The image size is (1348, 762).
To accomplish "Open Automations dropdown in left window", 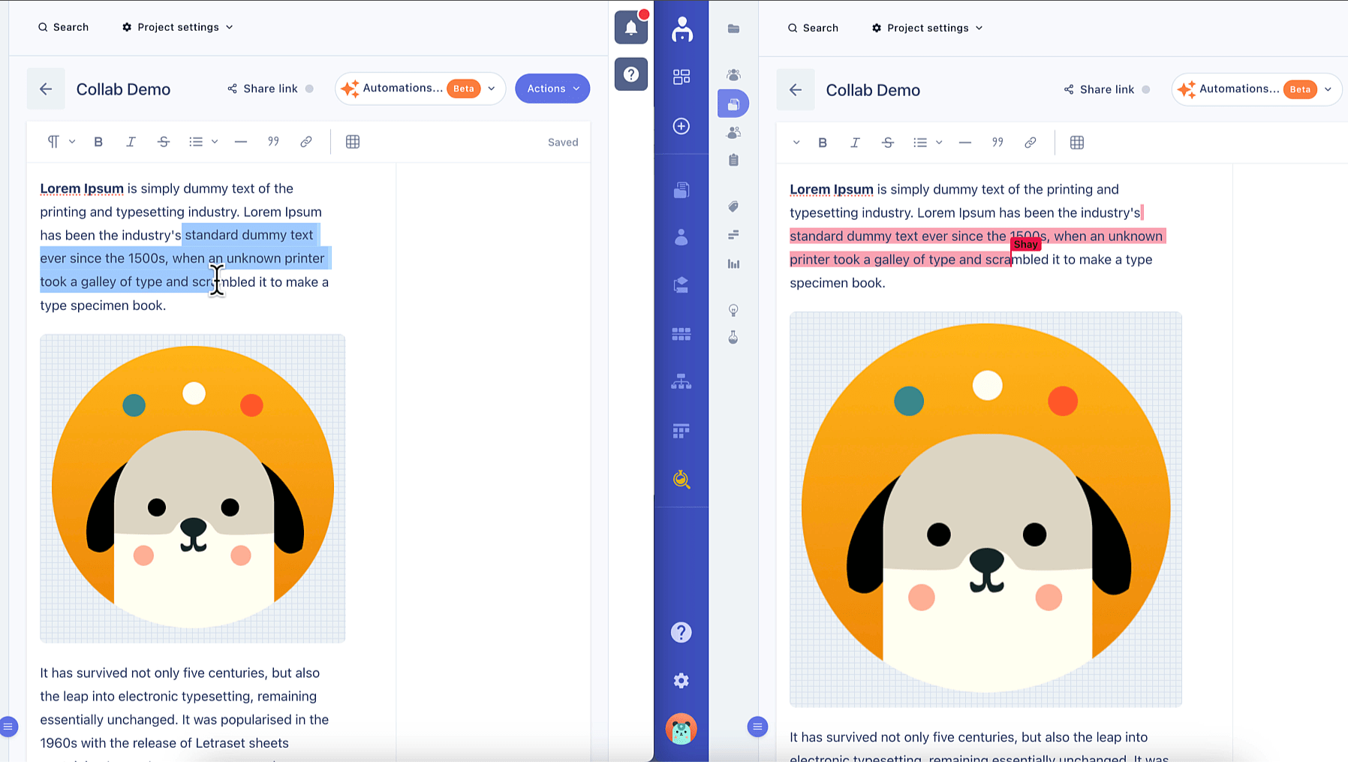I will click(420, 89).
